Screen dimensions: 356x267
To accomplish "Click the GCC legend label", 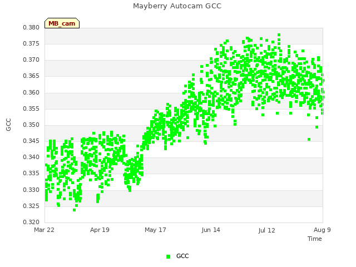I will point(182,256).
